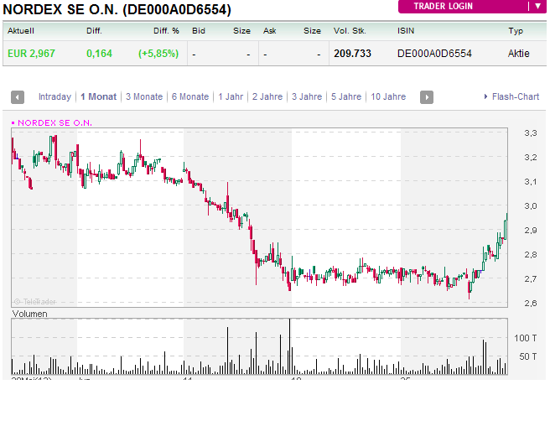Choose the 10 Jahre timeframe
The height and width of the screenshot is (421, 550).
[x=388, y=96]
